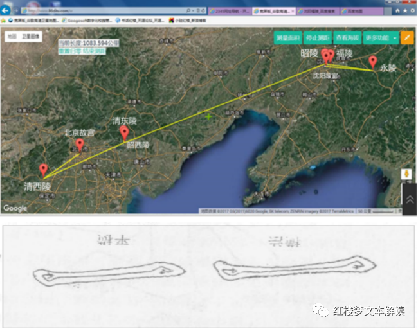418x329 pixels.
Task: Close the active Google satellite map tab
Action: [x=293, y=11]
